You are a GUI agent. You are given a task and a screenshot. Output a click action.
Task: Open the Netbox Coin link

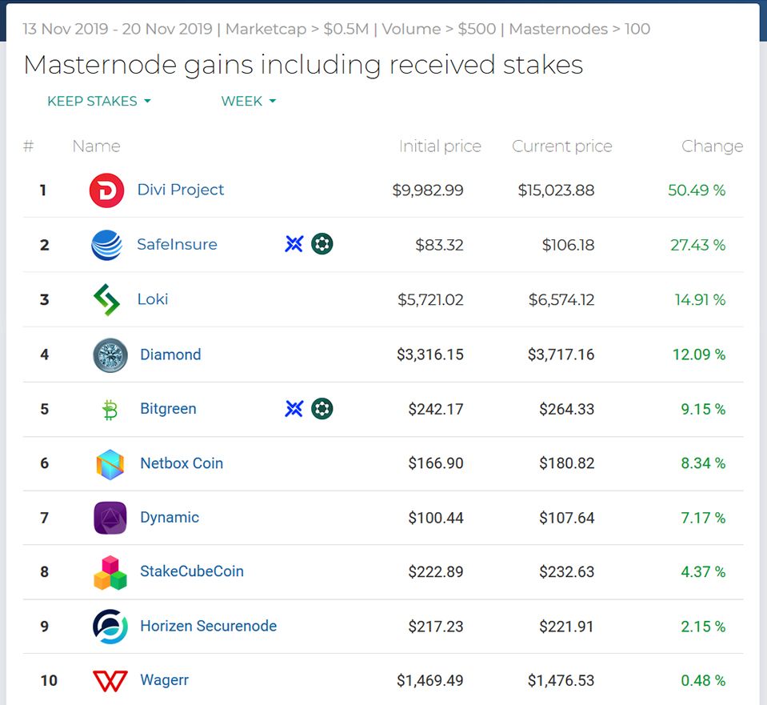pos(182,463)
